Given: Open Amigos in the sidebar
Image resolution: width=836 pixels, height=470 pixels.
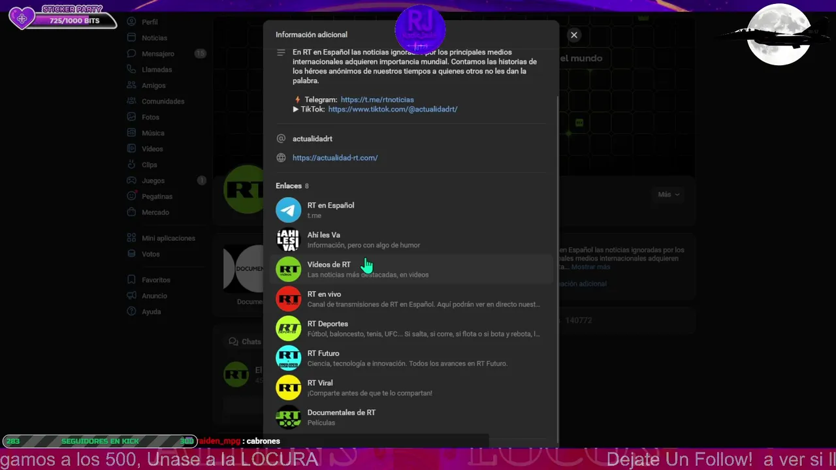Looking at the screenshot, I should [x=153, y=86].
